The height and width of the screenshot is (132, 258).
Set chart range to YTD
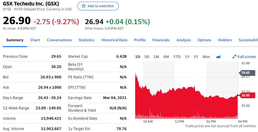tap(177, 57)
